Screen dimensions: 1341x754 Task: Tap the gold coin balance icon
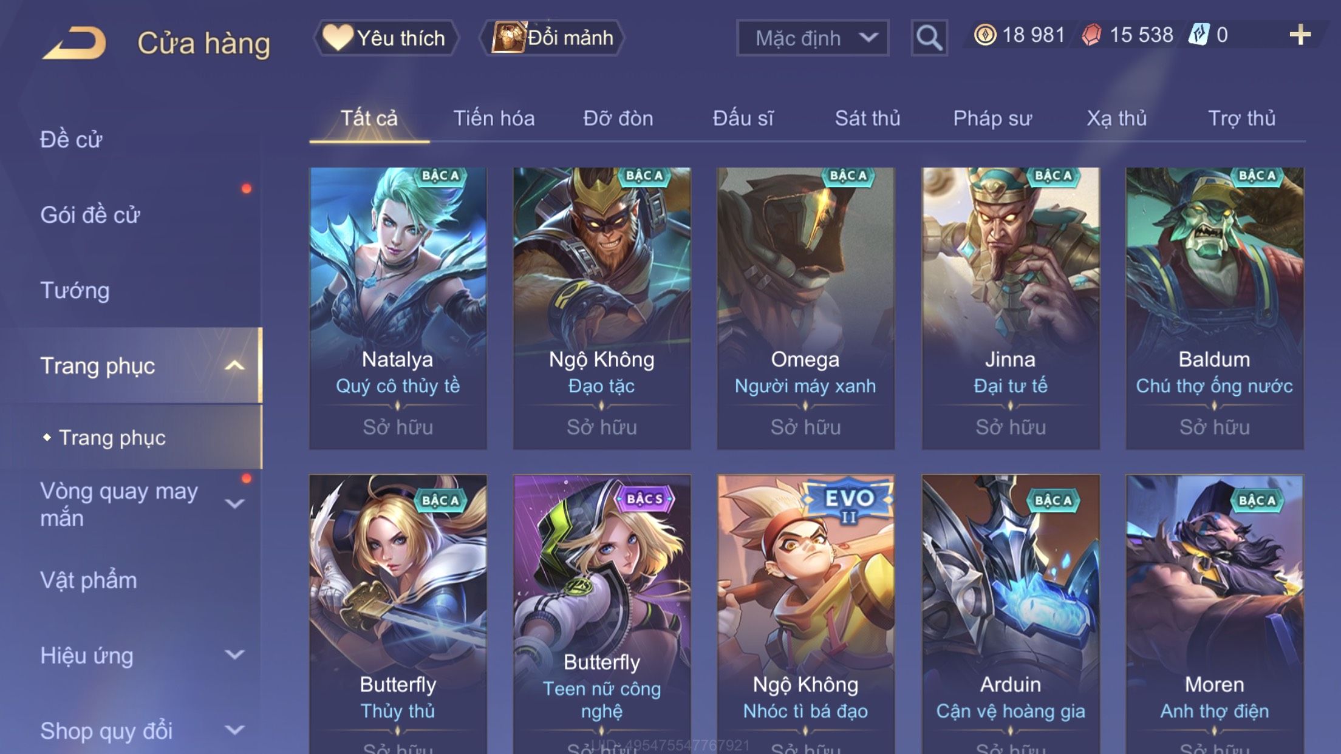(984, 35)
